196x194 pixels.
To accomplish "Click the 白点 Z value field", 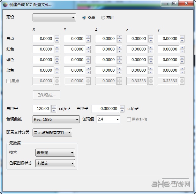I will (x=106, y=39).
